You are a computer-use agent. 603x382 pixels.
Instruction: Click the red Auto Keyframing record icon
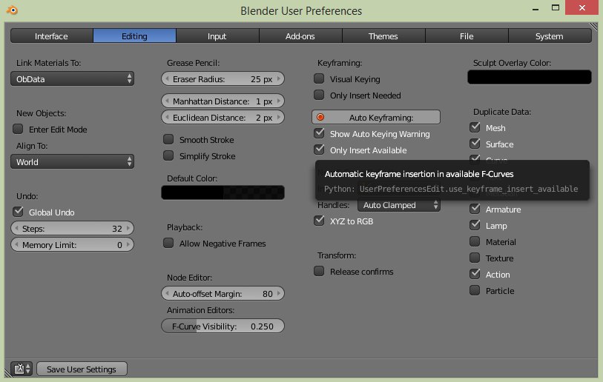(320, 117)
